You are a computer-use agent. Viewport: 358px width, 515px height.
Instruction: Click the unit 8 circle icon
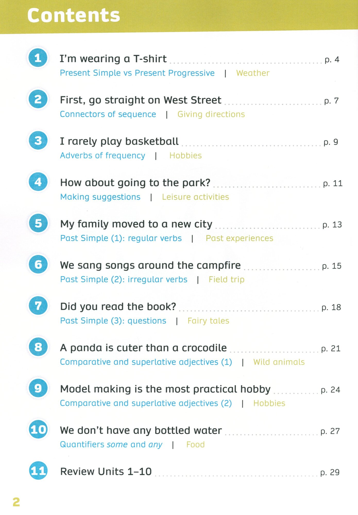38,347
